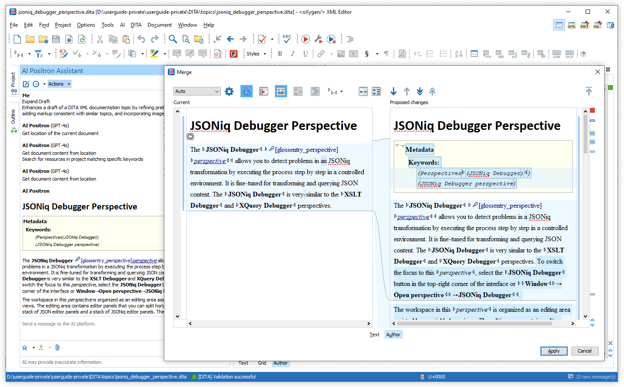624x387 pixels.
Task: Click the Fusion red F icon
Action: (x=234, y=54)
